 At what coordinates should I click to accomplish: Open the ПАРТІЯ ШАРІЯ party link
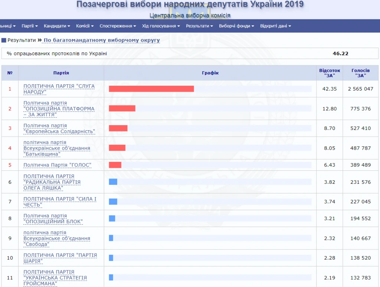[60, 258]
